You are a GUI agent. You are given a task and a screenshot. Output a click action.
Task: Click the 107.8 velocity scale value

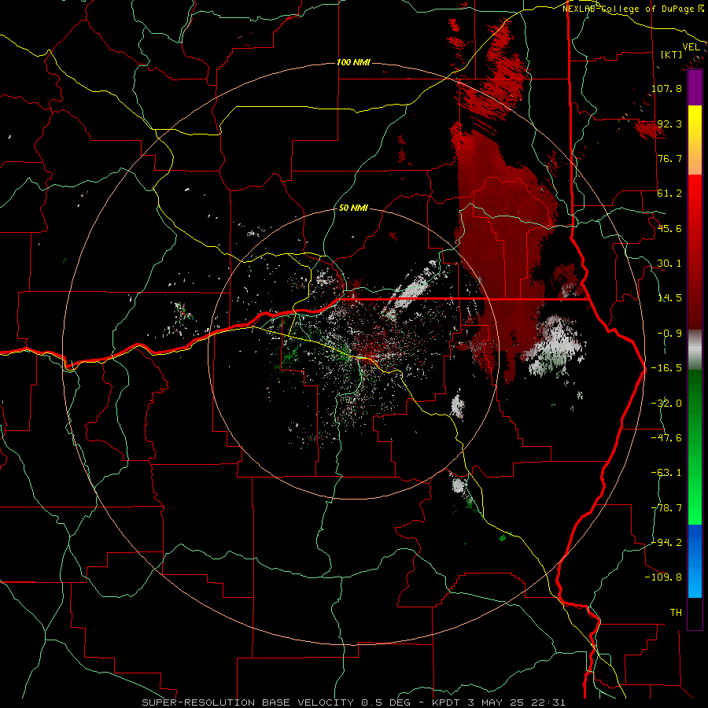point(667,88)
